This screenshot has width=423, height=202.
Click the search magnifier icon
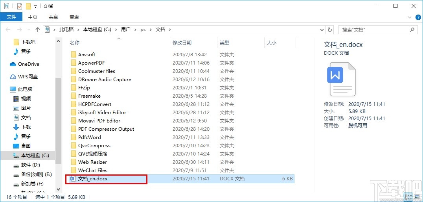[412, 30]
